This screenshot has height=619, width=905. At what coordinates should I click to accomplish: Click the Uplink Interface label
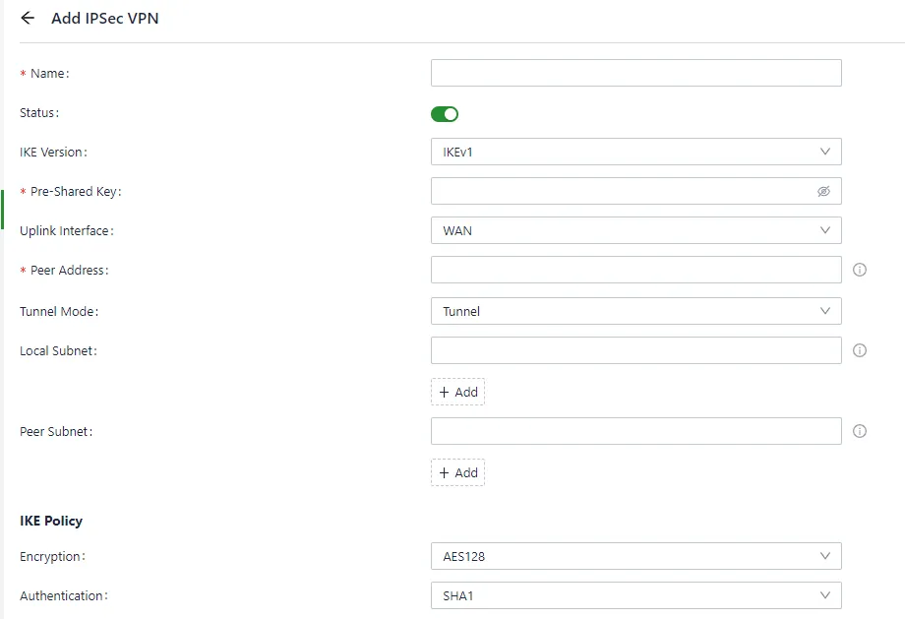pos(66,231)
